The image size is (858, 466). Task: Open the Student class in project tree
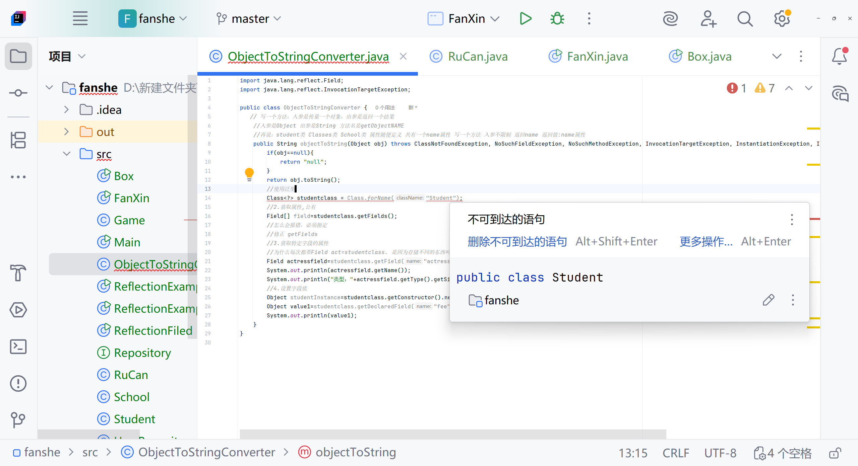tap(134, 419)
